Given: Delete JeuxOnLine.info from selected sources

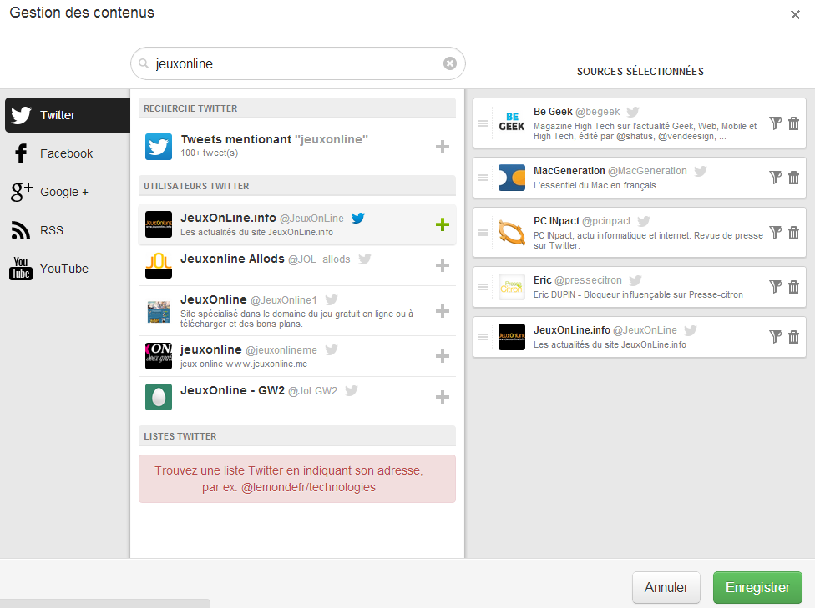Looking at the screenshot, I should [793, 337].
